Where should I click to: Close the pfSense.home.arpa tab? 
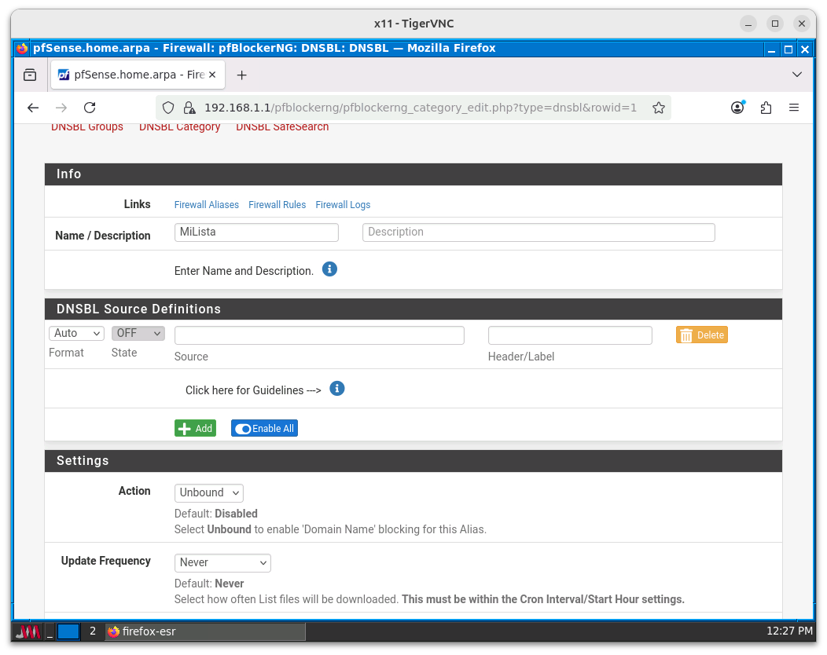[212, 75]
